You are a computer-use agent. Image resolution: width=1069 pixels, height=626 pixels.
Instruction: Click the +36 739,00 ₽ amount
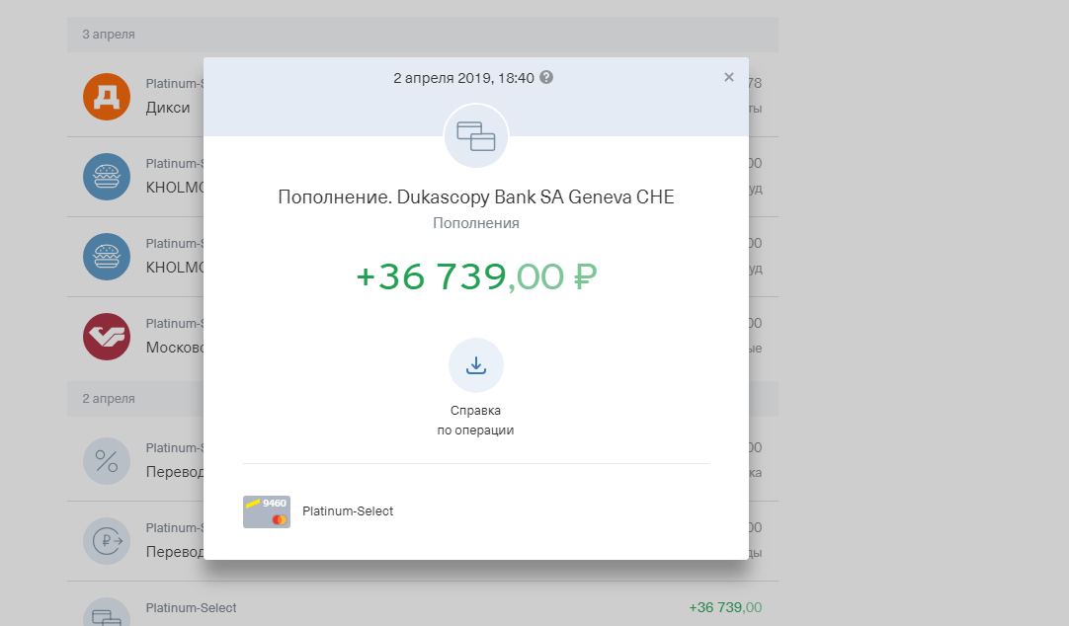point(476,276)
